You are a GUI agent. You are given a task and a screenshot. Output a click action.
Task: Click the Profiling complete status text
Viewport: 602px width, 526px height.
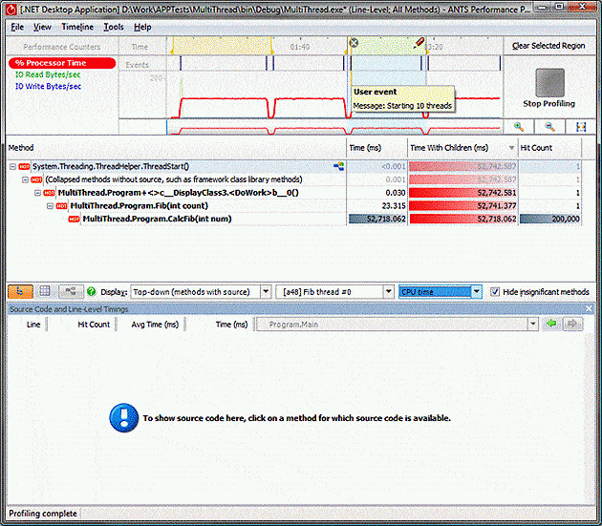(43, 514)
